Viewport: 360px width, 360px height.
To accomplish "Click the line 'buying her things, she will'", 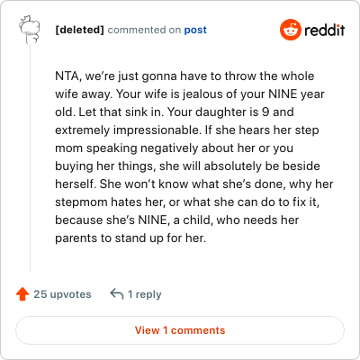I will (x=187, y=166).
